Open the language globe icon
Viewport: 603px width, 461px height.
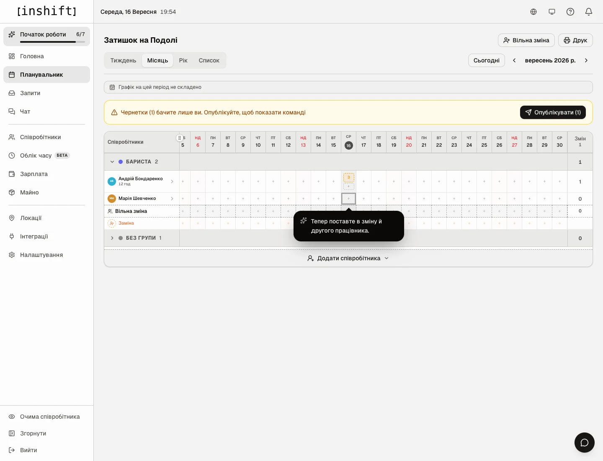(533, 12)
